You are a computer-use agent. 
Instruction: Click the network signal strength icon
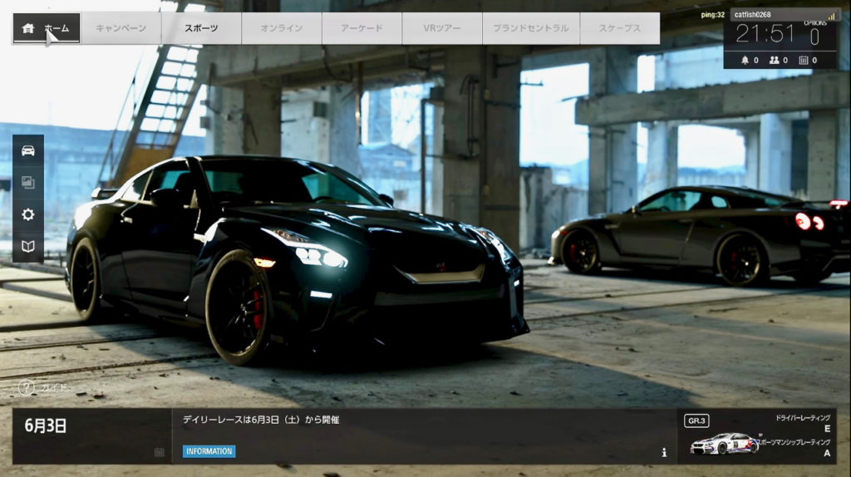click(831, 15)
